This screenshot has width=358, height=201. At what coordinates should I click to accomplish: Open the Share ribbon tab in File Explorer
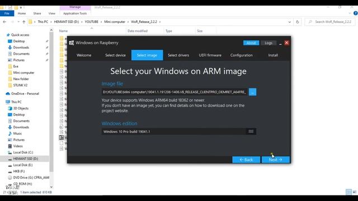click(x=37, y=13)
